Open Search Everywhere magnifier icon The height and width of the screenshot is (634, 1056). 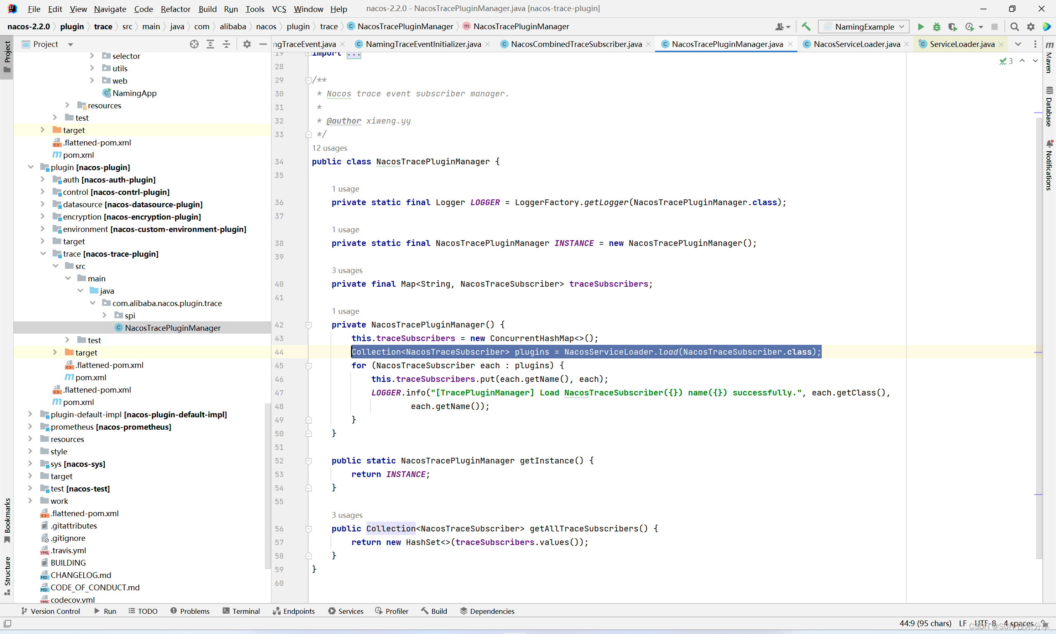pyautogui.click(x=1014, y=27)
